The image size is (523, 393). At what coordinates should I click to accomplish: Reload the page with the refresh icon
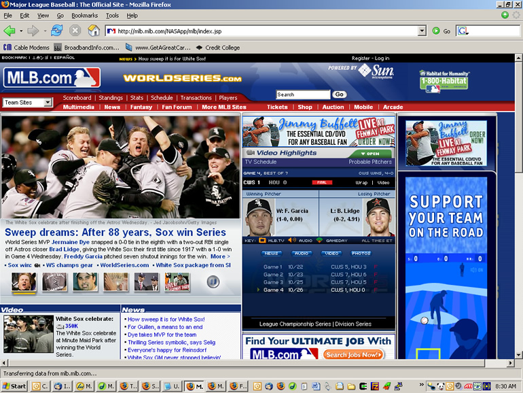[56, 31]
